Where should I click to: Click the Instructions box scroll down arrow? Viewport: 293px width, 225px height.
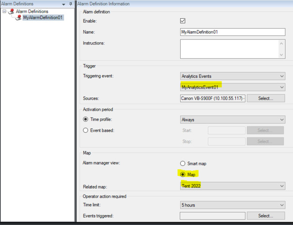point(281,54)
